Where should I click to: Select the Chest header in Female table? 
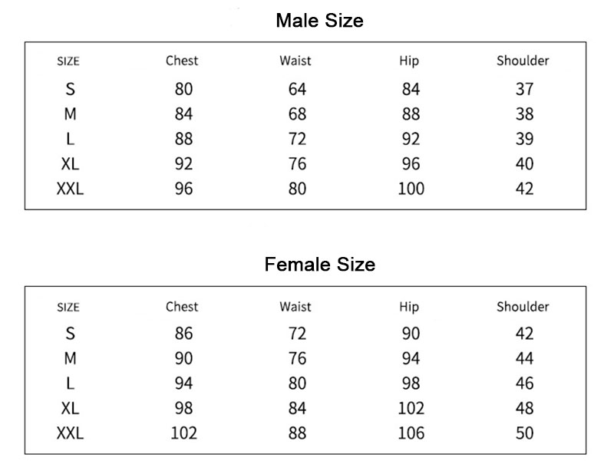click(x=182, y=306)
